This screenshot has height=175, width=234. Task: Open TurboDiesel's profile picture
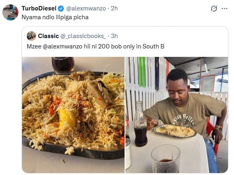10,12
